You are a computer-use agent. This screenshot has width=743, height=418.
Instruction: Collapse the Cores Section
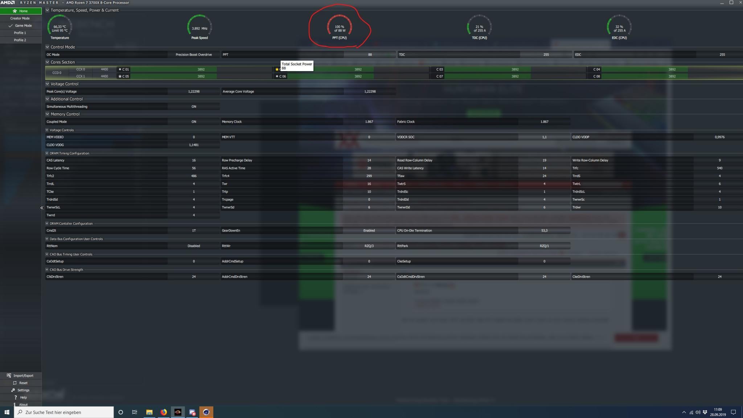point(47,62)
